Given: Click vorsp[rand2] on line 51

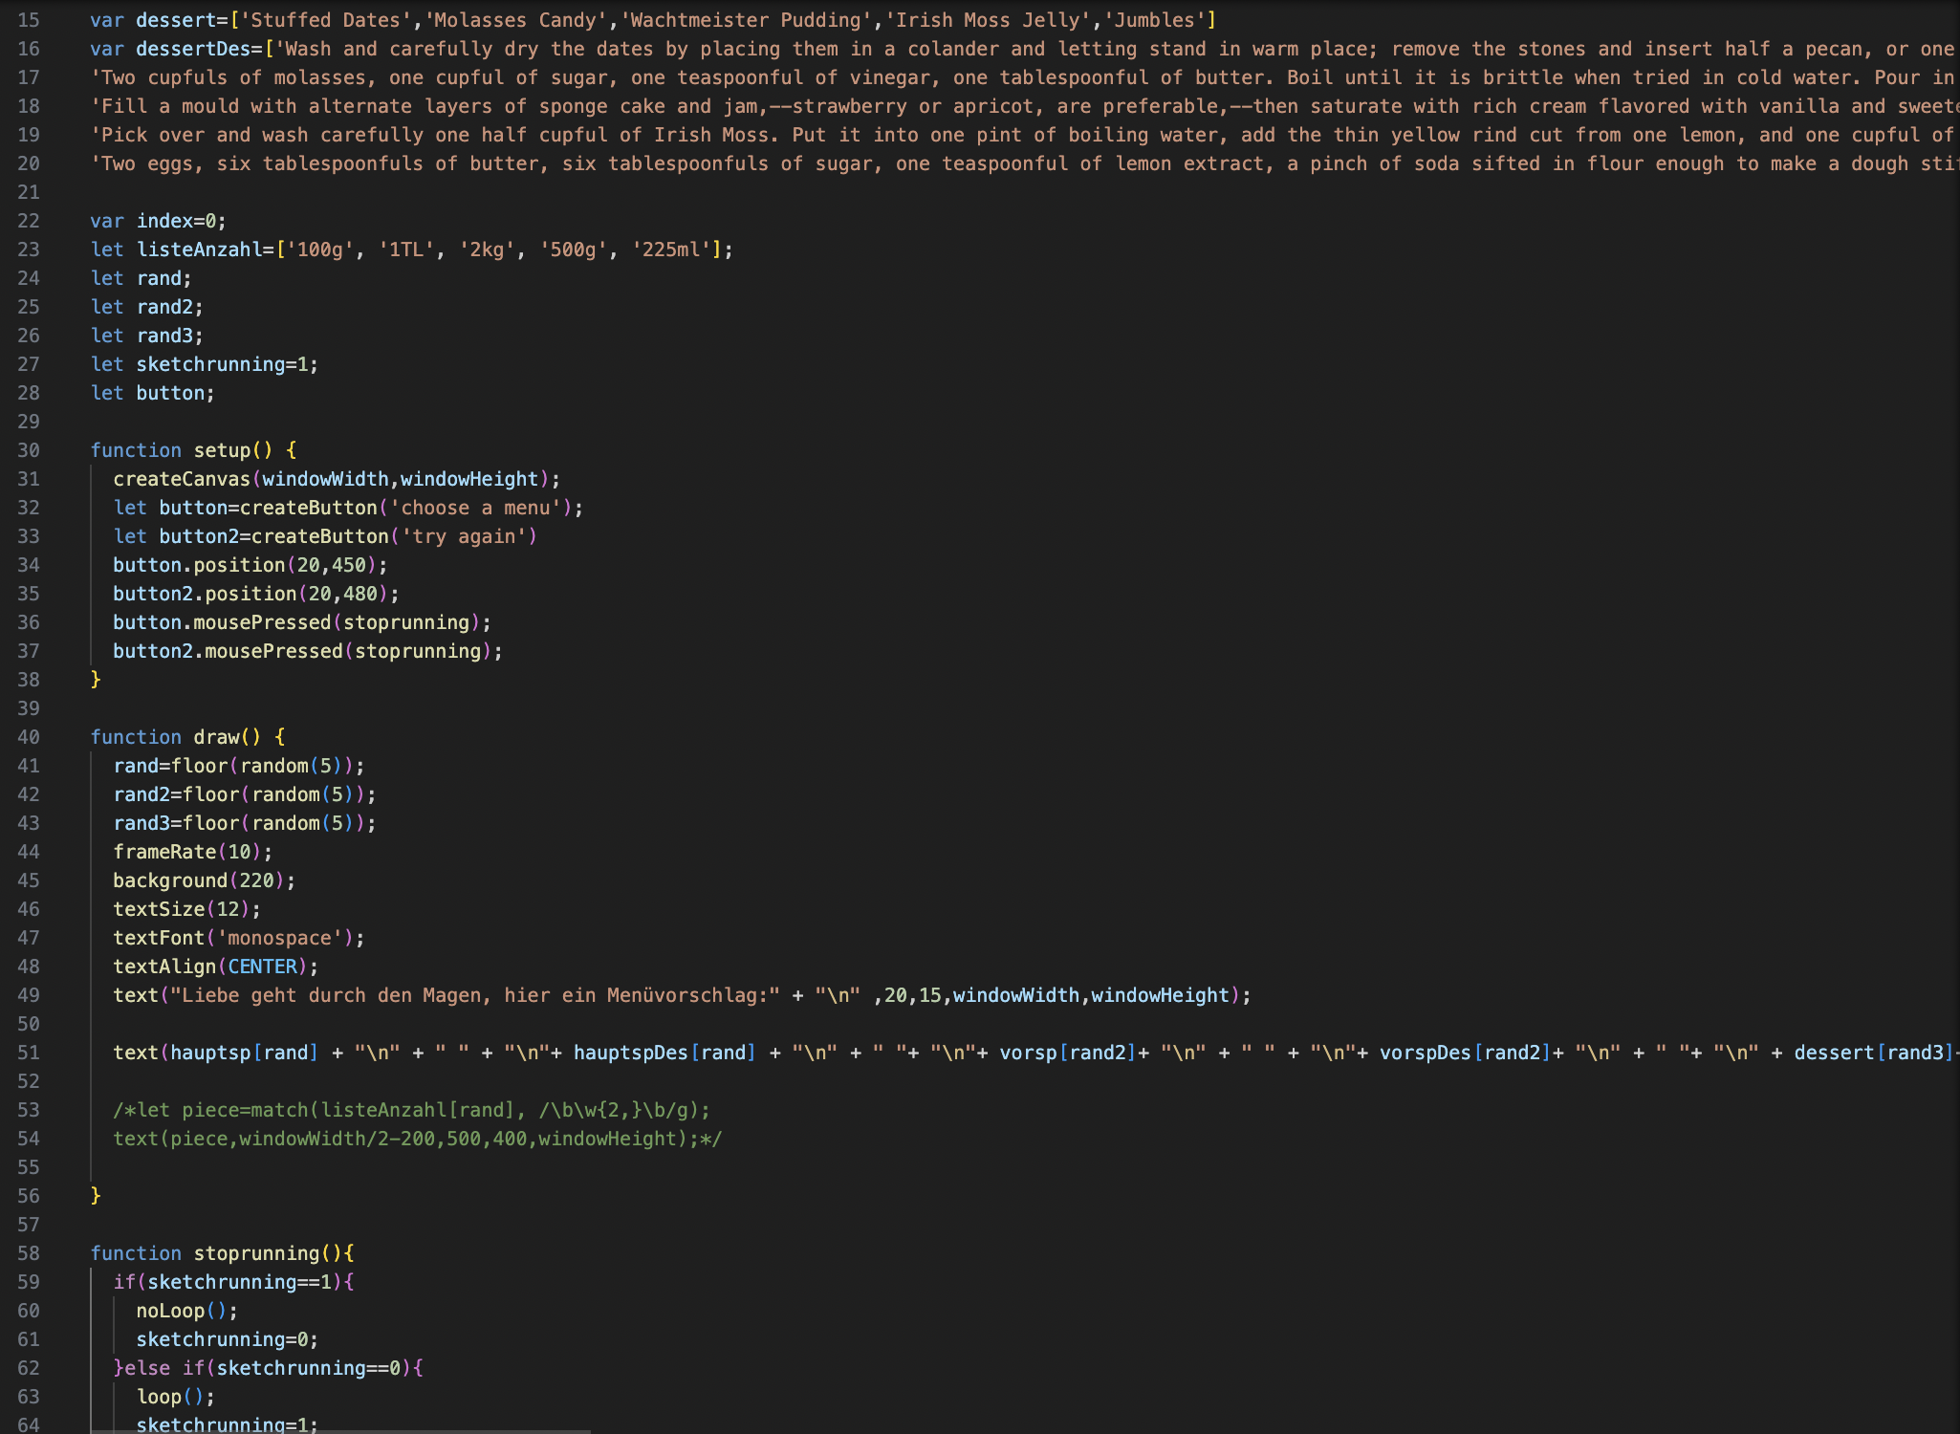Looking at the screenshot, I should click(1069, 1053).
